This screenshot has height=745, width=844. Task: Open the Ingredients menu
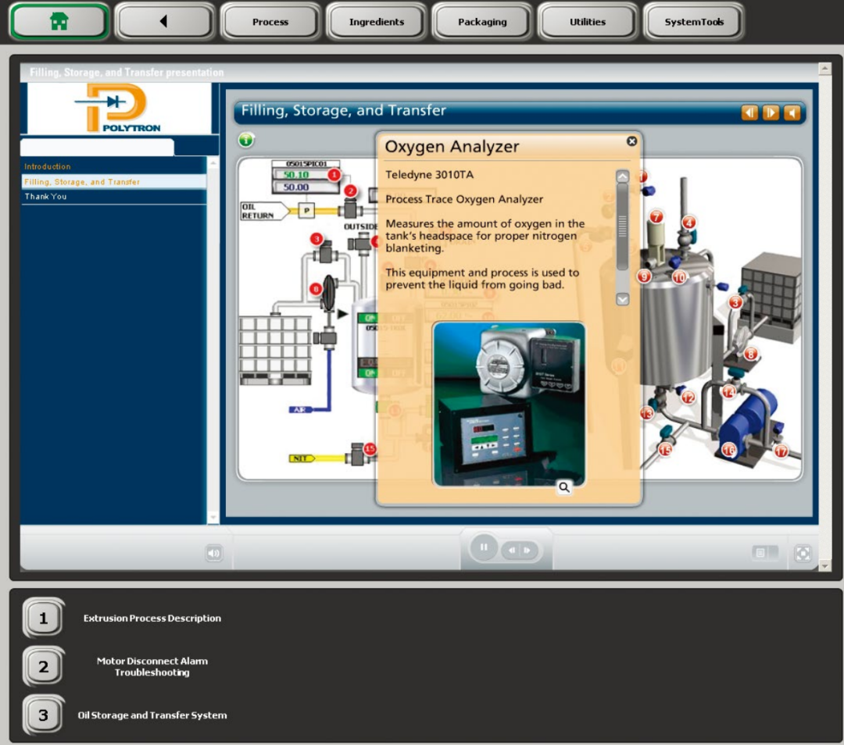pyautogui.click(x=376, y=22)
